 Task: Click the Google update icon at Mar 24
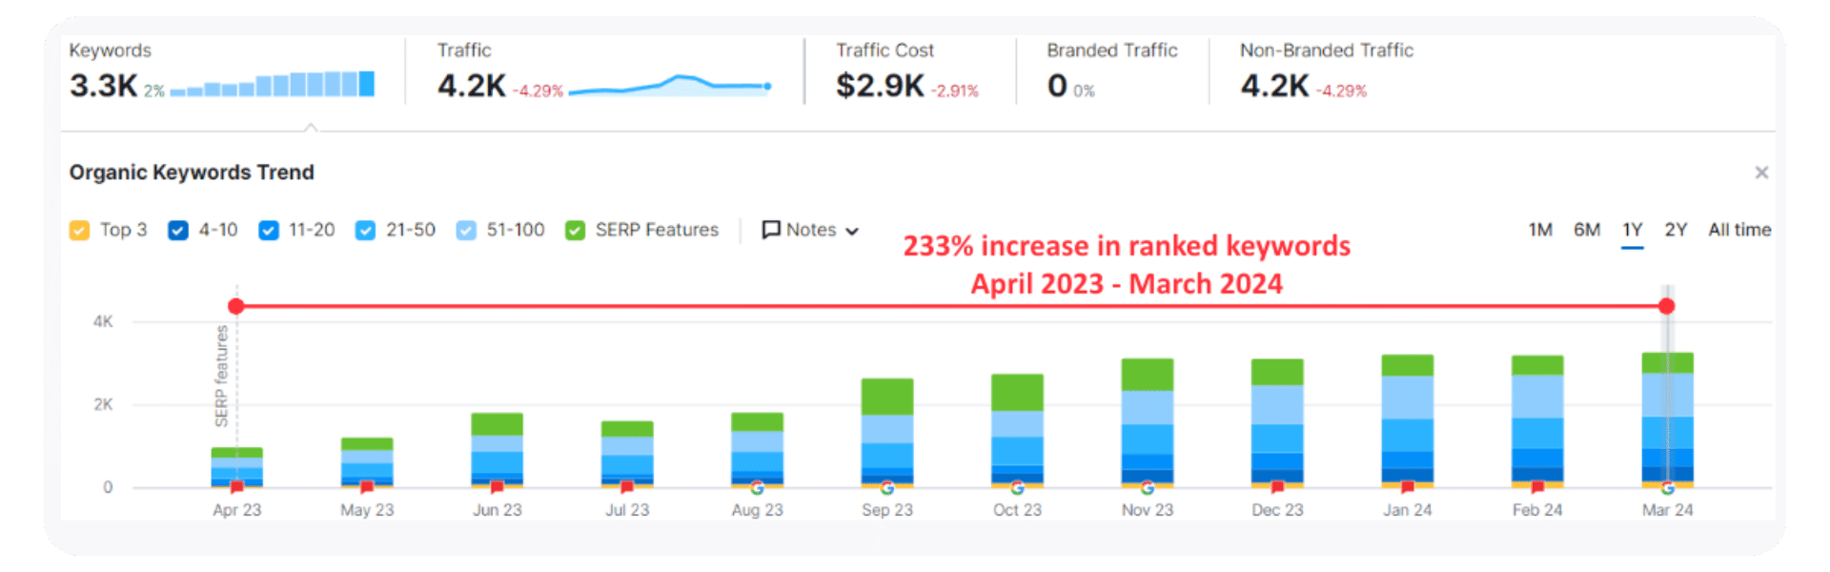point(1668,488)
